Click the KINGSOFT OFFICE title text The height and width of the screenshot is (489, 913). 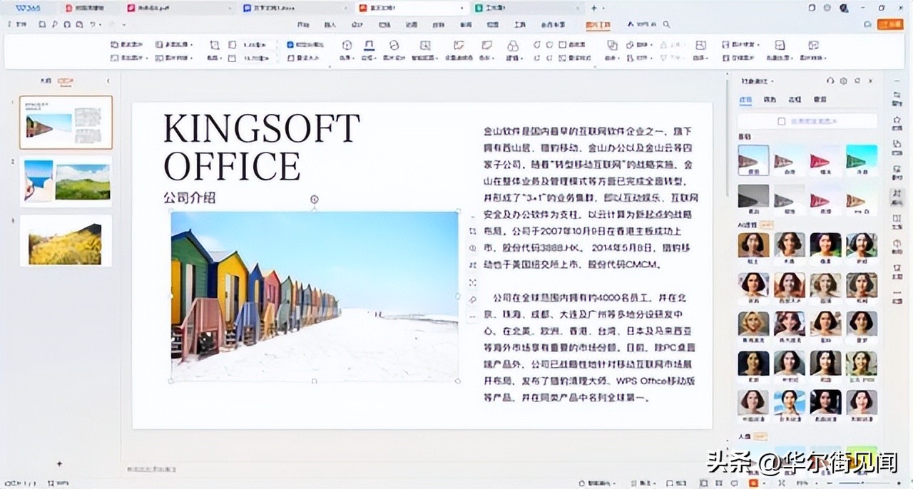(x=261, y=147)
